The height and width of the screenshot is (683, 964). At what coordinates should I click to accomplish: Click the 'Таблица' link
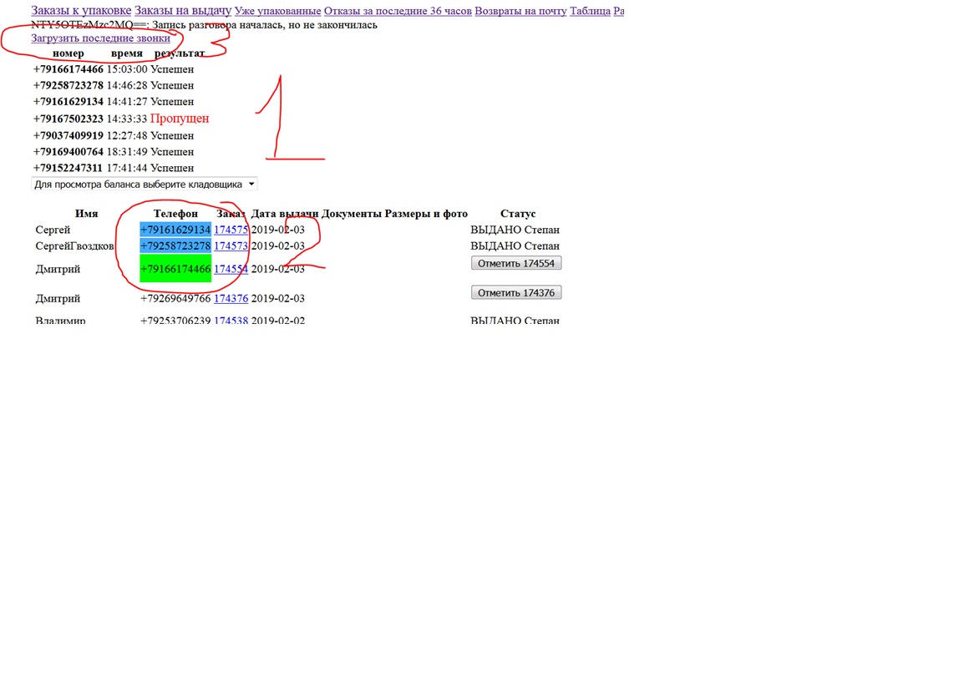click(x=590, y=11)
